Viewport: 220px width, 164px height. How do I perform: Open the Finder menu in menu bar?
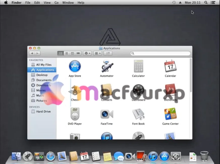point(16,3)
